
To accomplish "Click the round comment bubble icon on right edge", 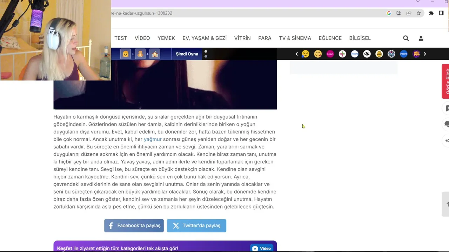I will 446,124.
